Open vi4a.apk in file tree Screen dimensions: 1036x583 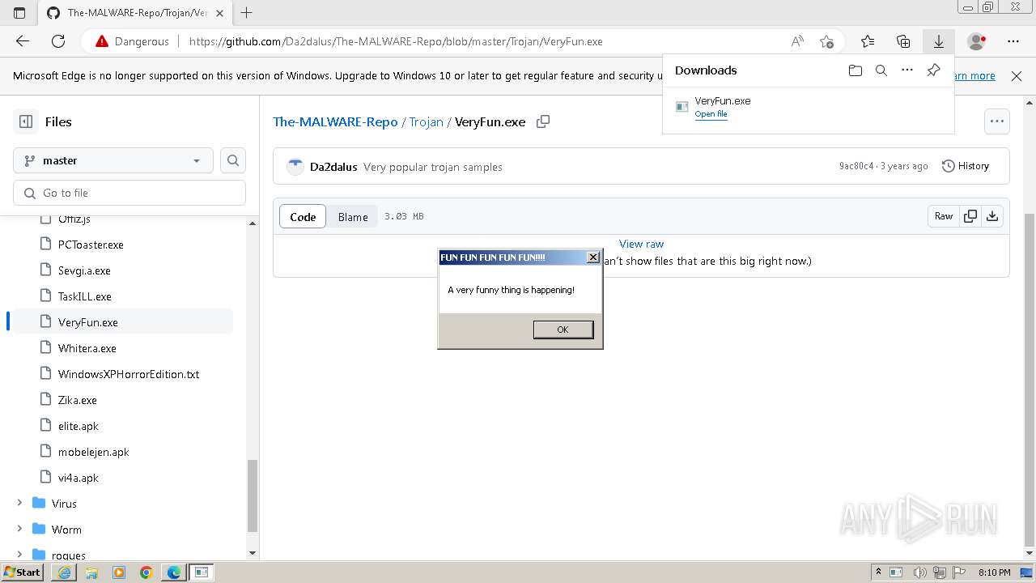click(79, 478)
